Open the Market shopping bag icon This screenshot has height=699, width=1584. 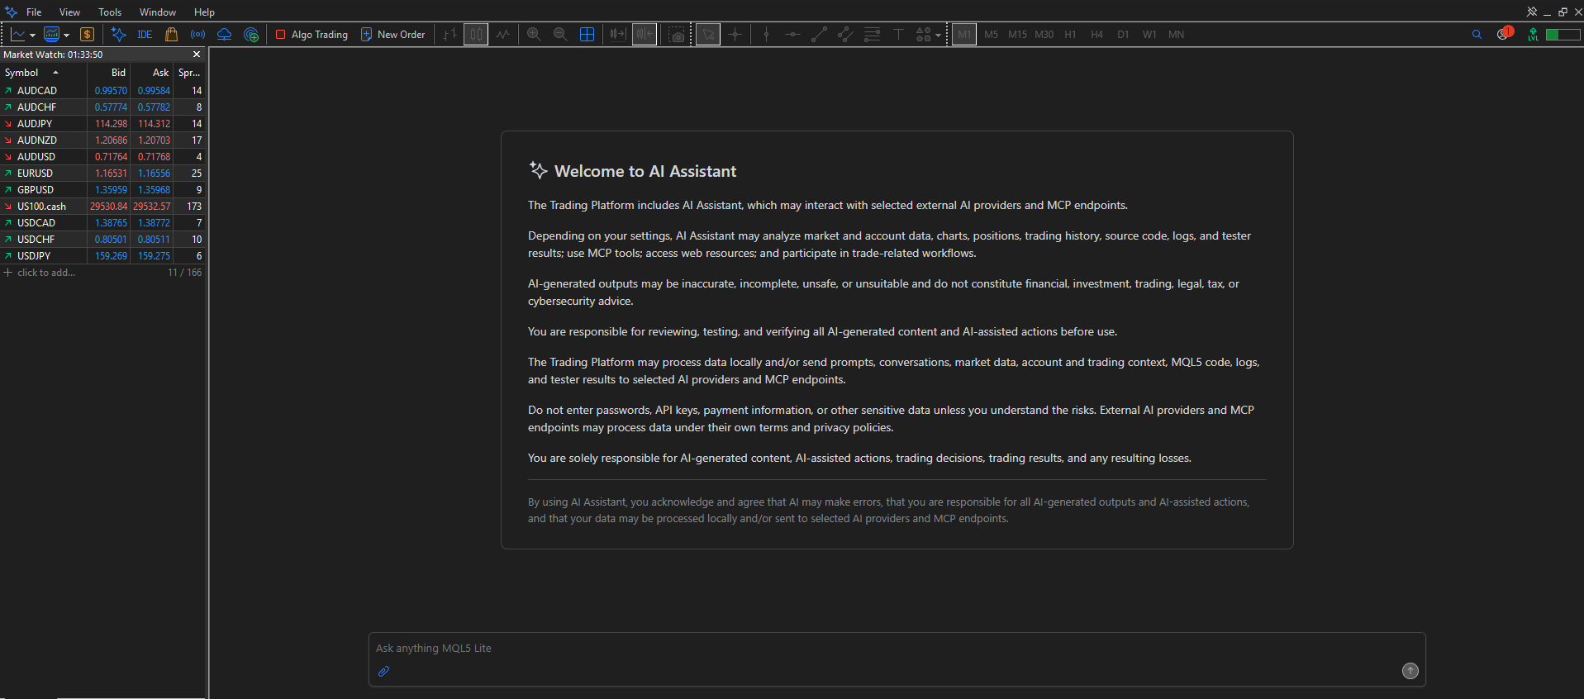pyautogui.click(x=171, y=34)
